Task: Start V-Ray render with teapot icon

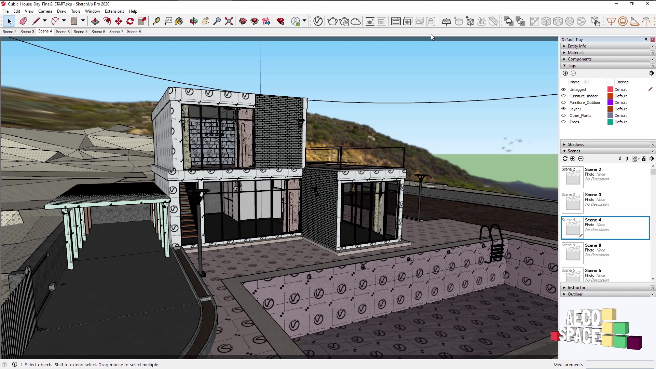Action: (x=332, y=21)
